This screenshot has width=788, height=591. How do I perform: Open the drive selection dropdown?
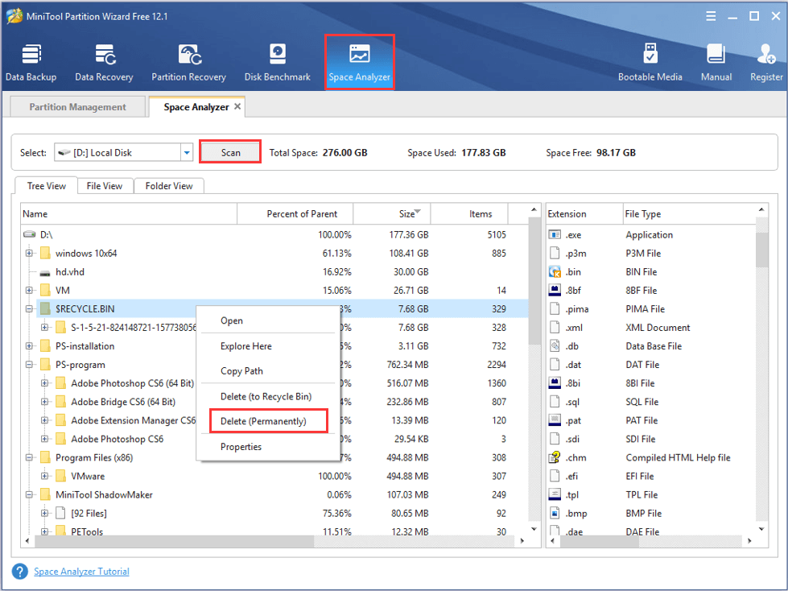[187, 153]
